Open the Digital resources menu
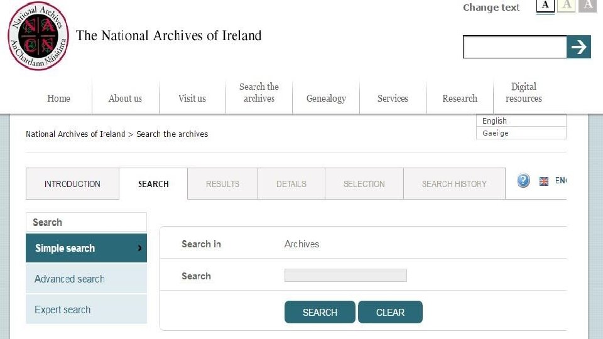603x339 pixels. tap(523, 93)
